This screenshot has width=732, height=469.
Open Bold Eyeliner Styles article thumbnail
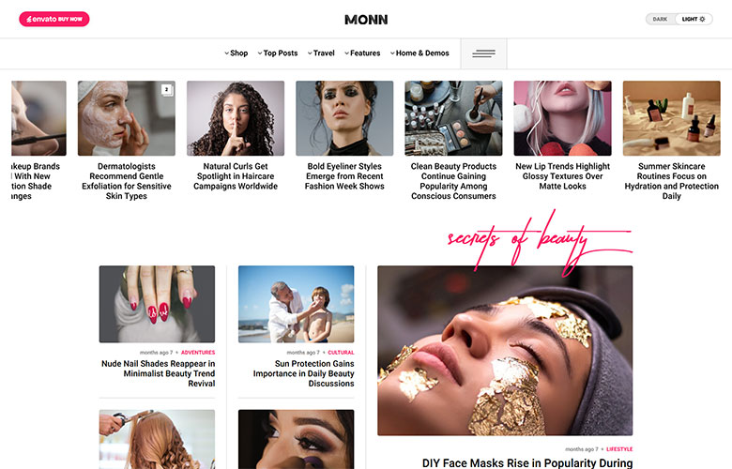point(344,118)
